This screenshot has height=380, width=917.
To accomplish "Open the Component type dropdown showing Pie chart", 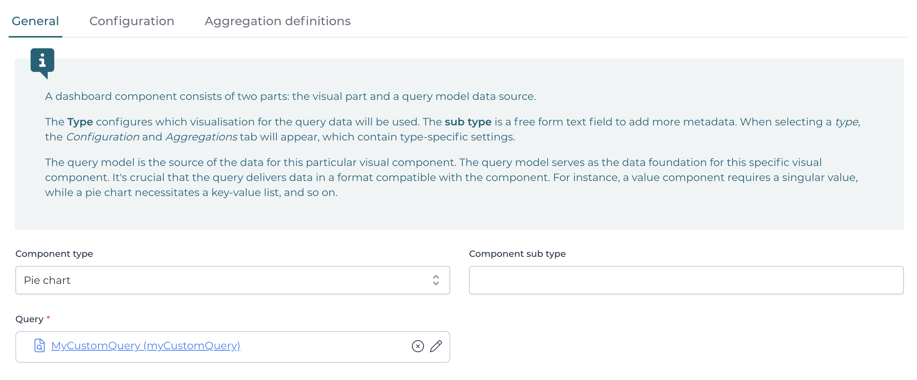I will point(232,280).
